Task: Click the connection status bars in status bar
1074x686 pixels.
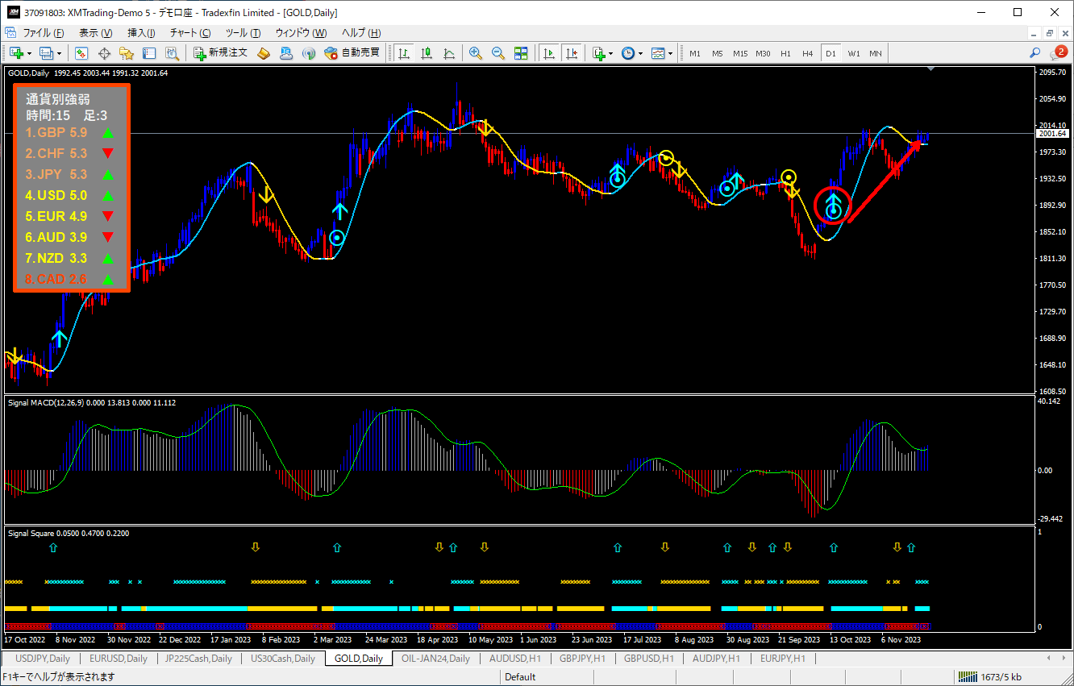Action: pyautogui.click(x=967, y=677)
